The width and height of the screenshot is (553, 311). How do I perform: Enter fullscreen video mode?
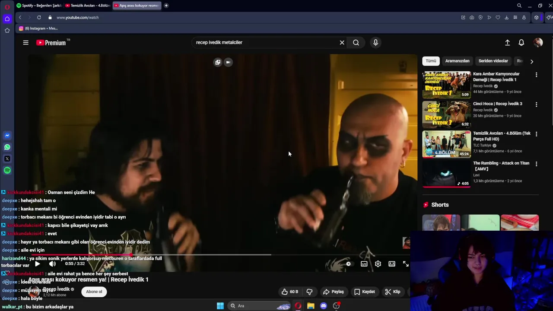pos(406,264)
